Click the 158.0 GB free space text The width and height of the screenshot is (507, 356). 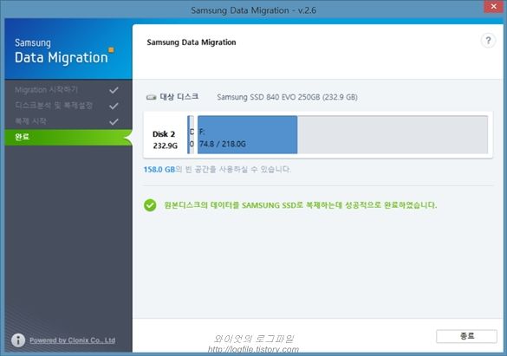(159, 169)
